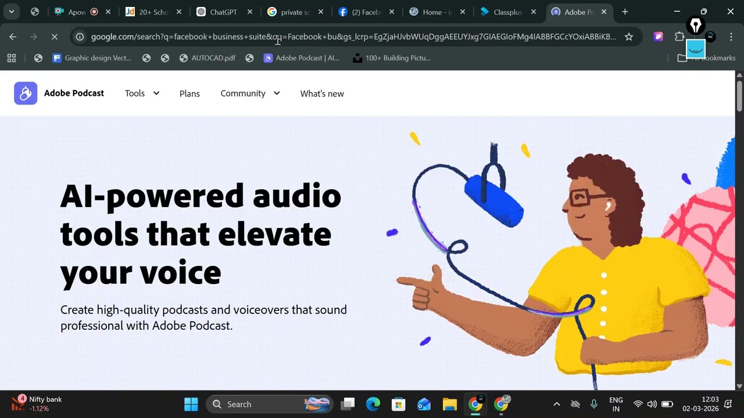744x418 pixels.
Task: View site information icon in address bar
Action: (80, 37)
